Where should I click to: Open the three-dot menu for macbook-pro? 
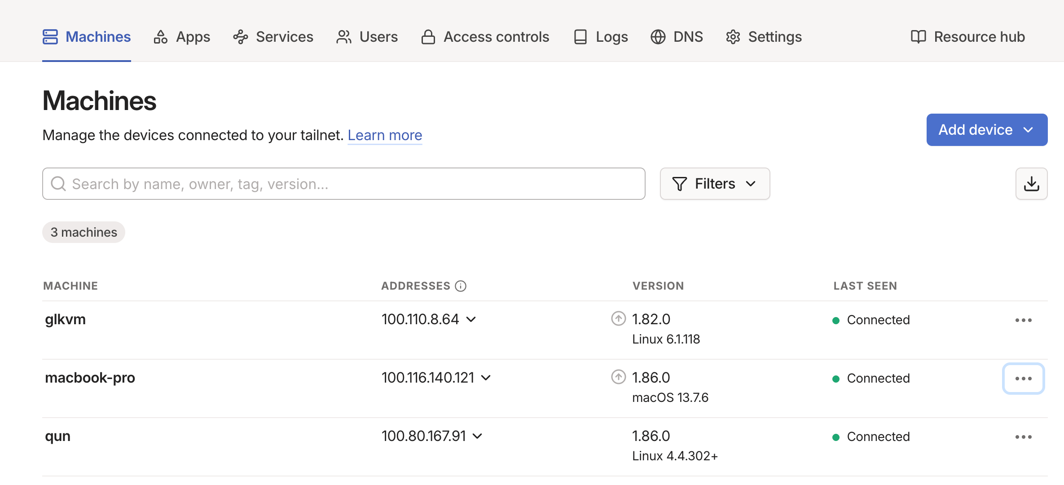pos(1023,379)
